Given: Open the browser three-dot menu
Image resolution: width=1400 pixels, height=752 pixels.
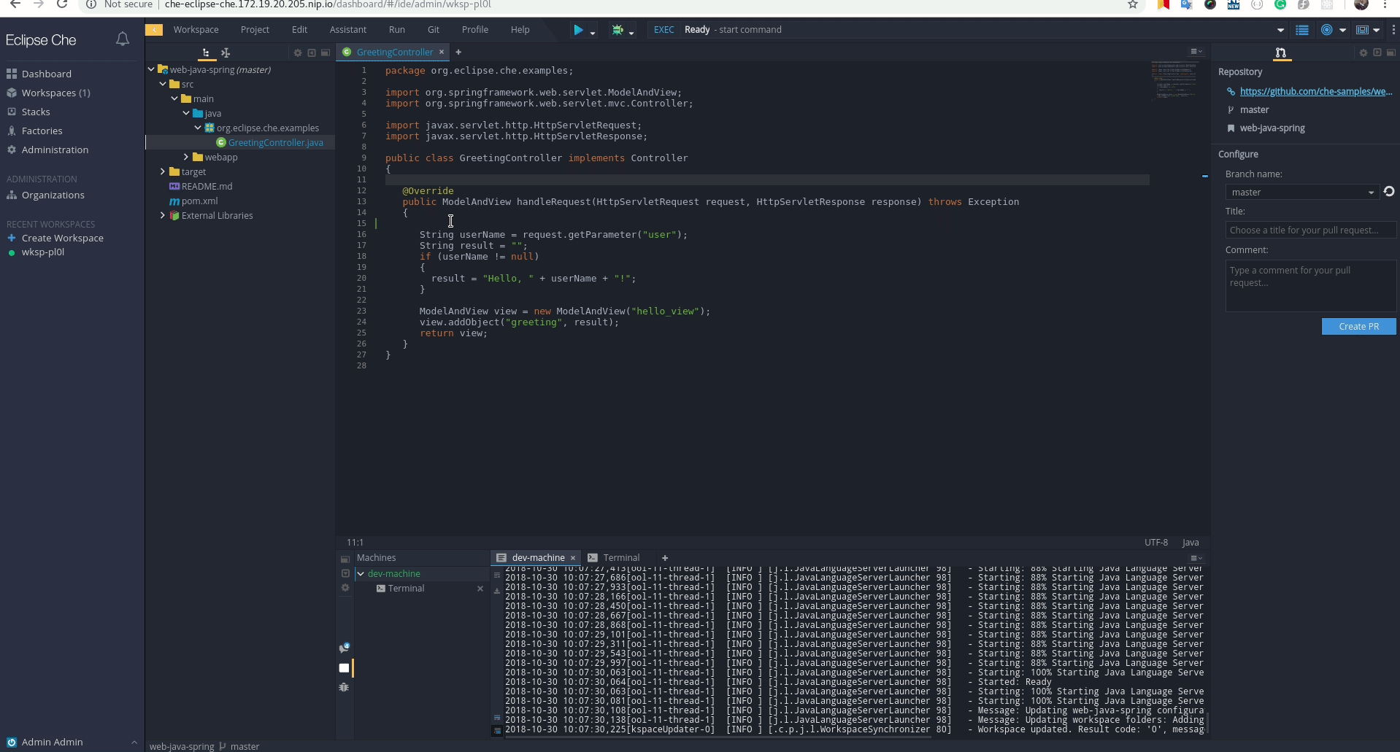Looking at the screenshot, I should point(1386,4).
